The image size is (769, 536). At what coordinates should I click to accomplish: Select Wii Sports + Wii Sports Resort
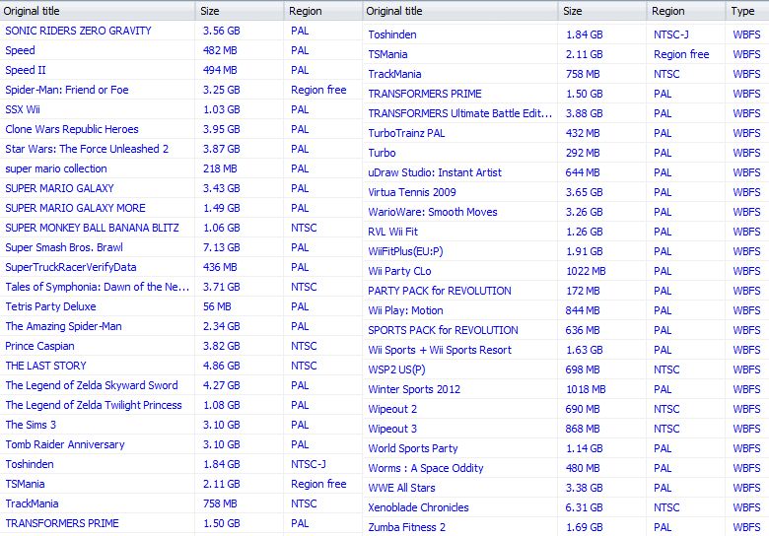pyautogui.click(x=440, y=350)
